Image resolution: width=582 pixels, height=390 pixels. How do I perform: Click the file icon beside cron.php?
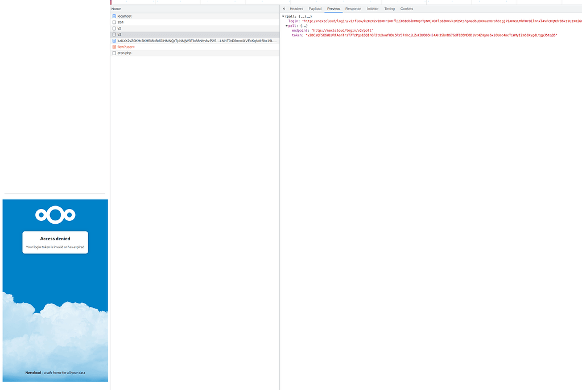tap(114, 53)
